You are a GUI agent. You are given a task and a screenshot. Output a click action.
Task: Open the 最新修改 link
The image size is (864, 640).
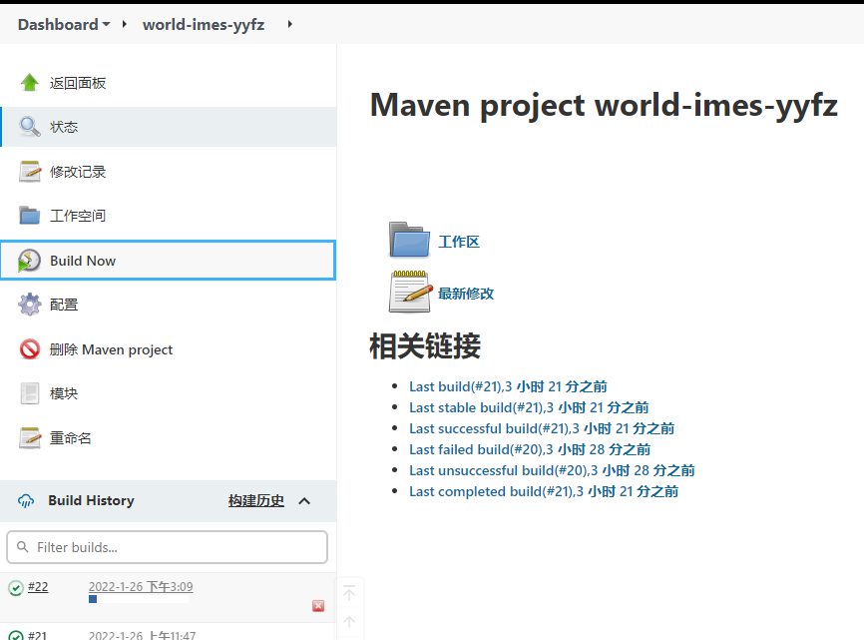coord(466,294)
